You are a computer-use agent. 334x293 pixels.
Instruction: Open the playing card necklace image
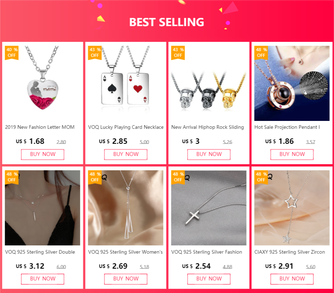[126, 83]
